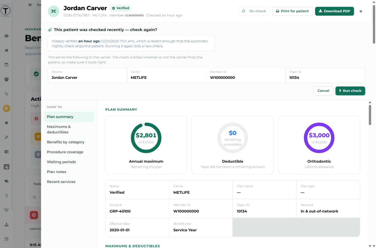Jump to Benefits by category

click(x=69, y=142)
